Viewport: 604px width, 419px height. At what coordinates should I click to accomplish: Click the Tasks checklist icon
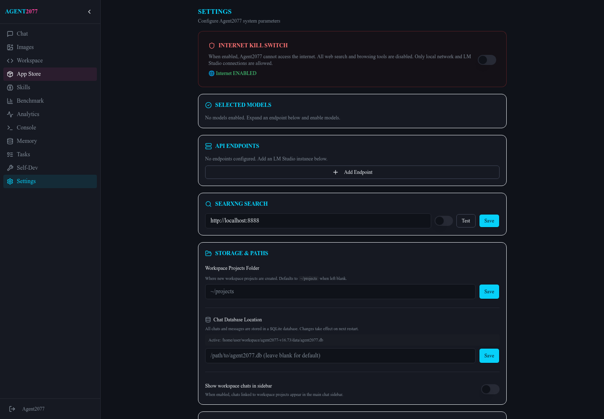pyautogui.click(x=10, y=155)
